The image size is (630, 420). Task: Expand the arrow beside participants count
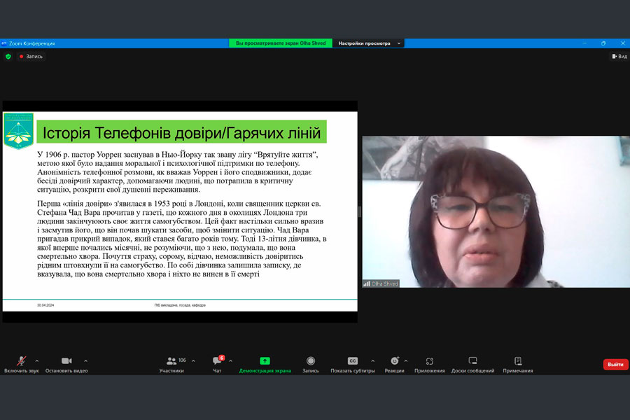click(193, 361)
